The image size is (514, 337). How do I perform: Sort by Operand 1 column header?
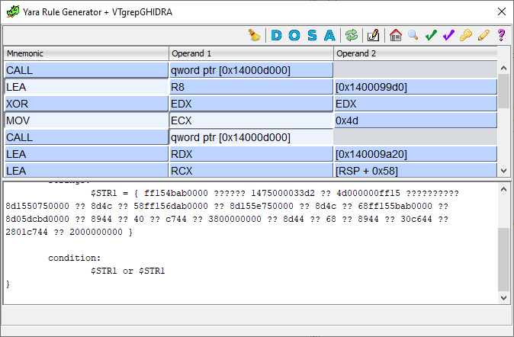pyautogui.click(x=251, y=53)
